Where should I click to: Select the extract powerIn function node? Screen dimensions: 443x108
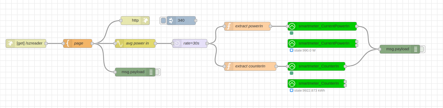tap(247, 26)
